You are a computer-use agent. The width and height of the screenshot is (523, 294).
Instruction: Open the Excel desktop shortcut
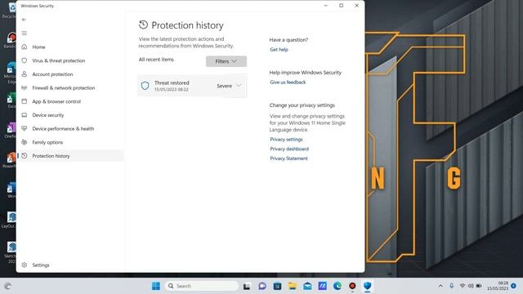coord(11,100)
